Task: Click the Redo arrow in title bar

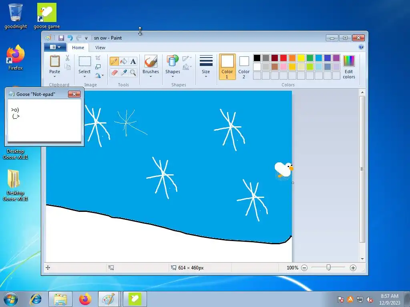Action: [x=78, y=38]
